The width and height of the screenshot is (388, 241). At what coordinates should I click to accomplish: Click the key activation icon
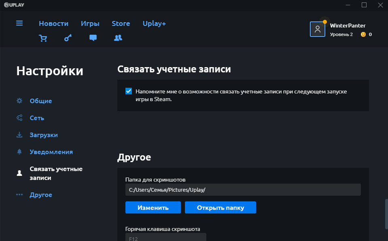68,38
